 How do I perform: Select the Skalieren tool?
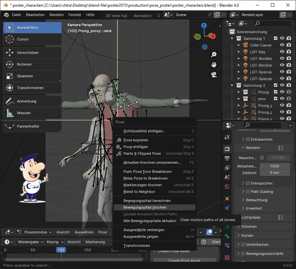pos(32,76)
